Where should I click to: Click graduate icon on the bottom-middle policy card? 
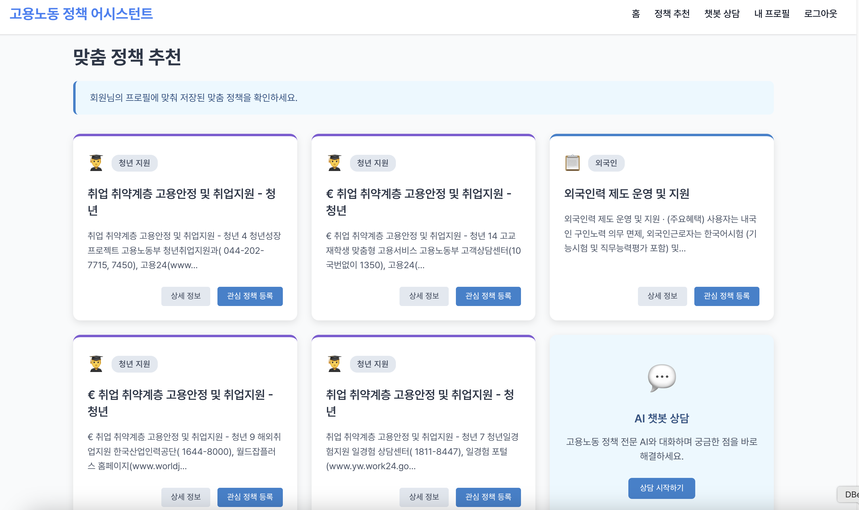coord(334,364)
